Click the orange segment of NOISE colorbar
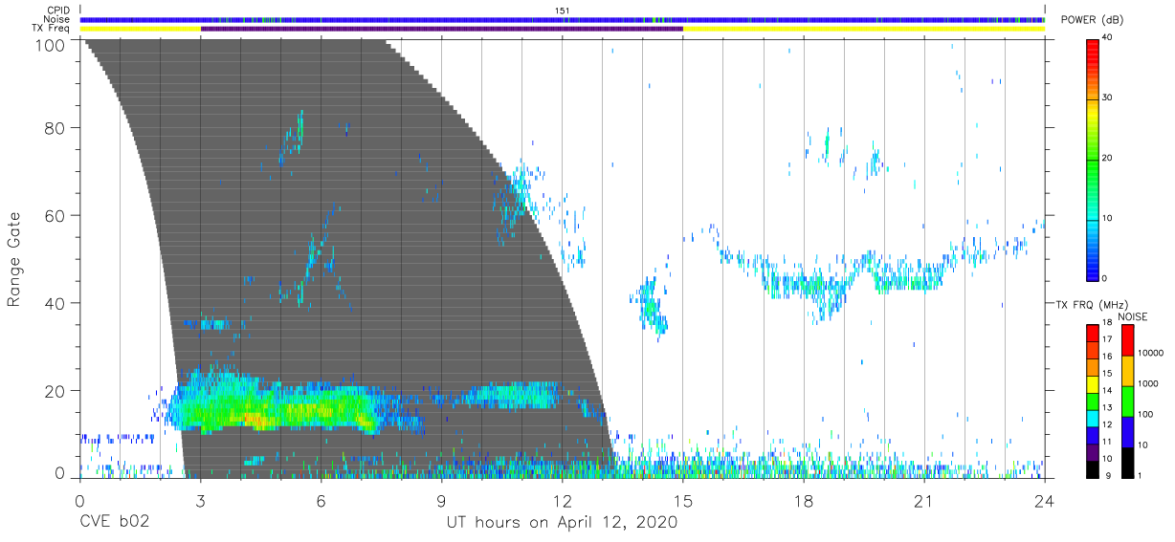 click(1127, 371)
